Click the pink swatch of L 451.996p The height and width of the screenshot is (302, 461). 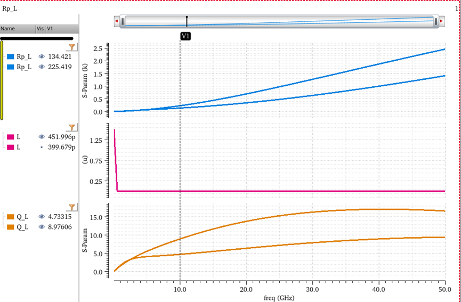(11, 137)
